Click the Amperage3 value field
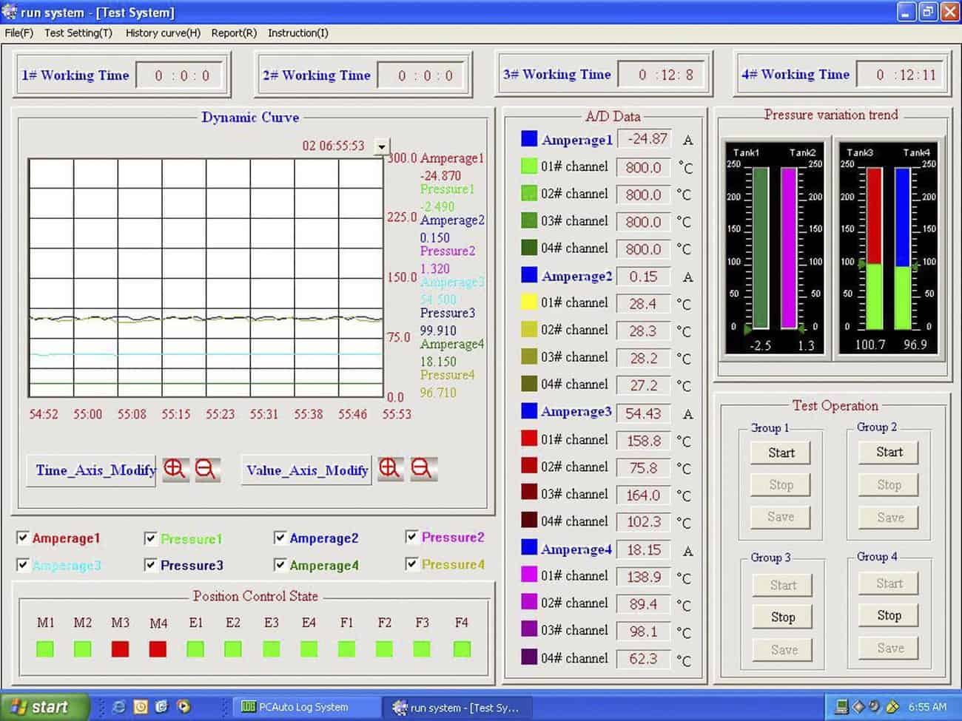The height and width of the screenshot is (721, 962). pos(643,413)
